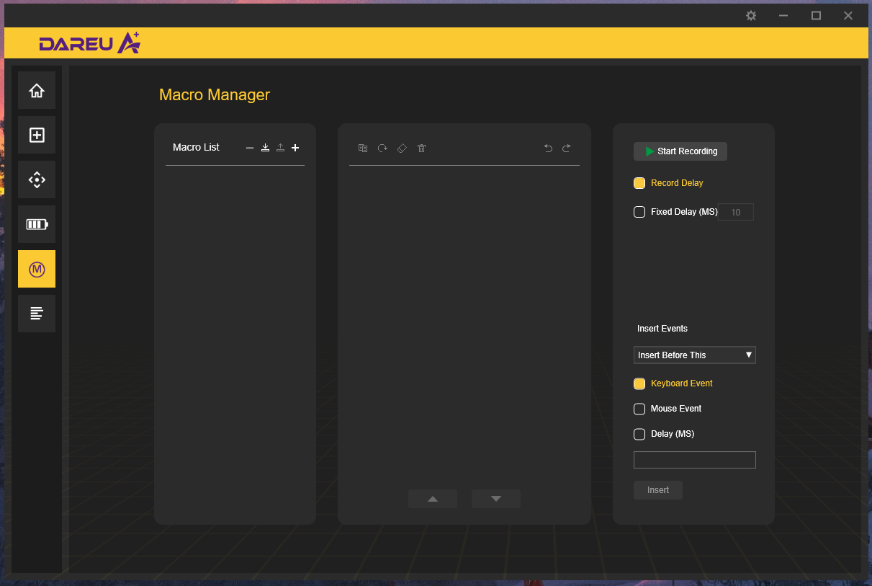Redo the last macro edit
The width and height of the screenshot is (872, 586).
[567, 148]
